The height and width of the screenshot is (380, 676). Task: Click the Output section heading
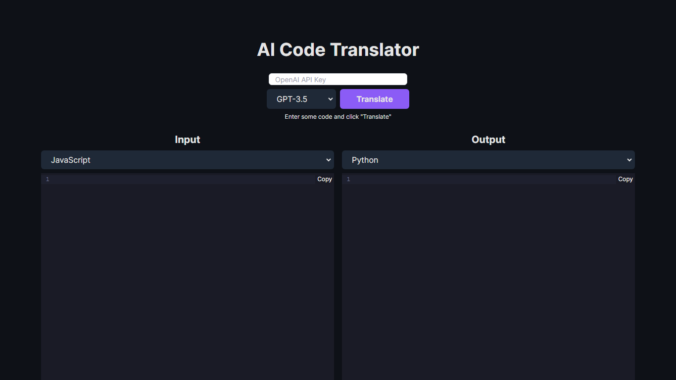[488, 140]
